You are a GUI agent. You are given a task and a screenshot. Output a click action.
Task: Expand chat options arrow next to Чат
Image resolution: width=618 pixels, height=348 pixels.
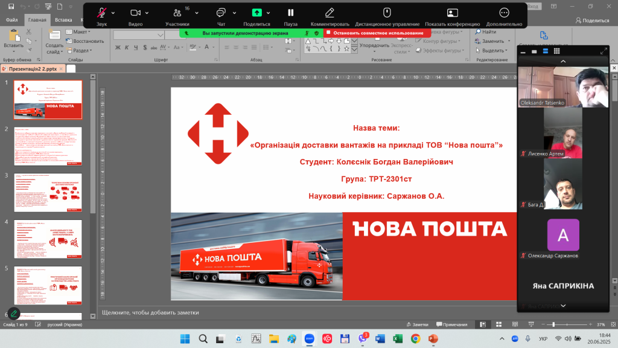coord(235,13)
